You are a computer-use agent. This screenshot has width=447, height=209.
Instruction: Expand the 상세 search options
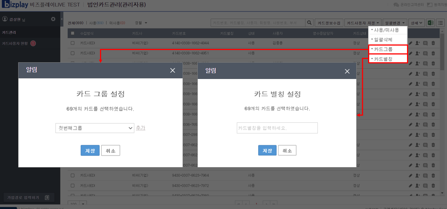click(x=417, y=23)
